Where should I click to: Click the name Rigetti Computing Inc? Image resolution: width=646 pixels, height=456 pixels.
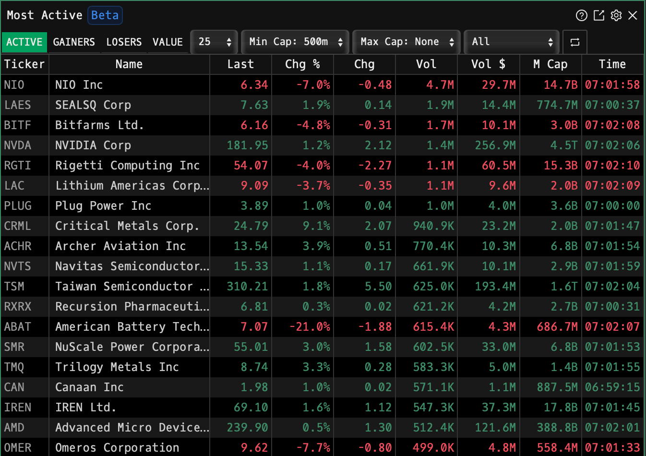(128, 166)
